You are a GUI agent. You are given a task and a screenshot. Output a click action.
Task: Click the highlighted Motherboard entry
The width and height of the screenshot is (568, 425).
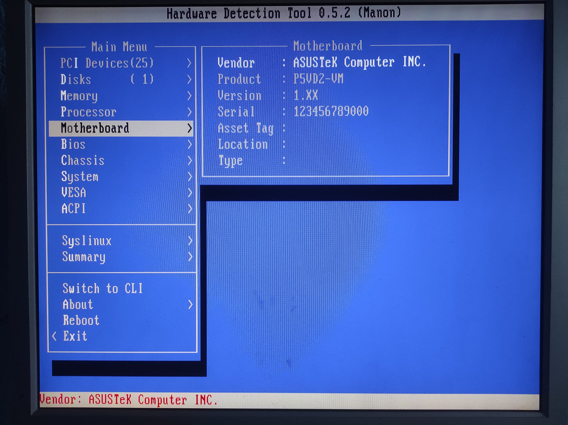tap(94, 128)
